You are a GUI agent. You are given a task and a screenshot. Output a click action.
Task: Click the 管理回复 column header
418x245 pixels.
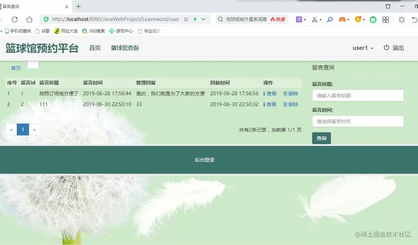146,83
